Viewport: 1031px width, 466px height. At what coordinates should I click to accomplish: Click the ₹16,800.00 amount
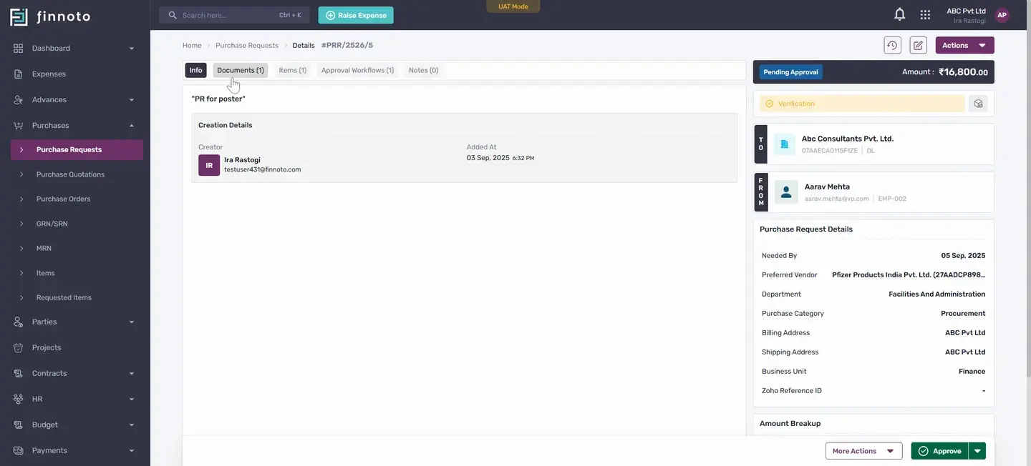click(964, 72)
